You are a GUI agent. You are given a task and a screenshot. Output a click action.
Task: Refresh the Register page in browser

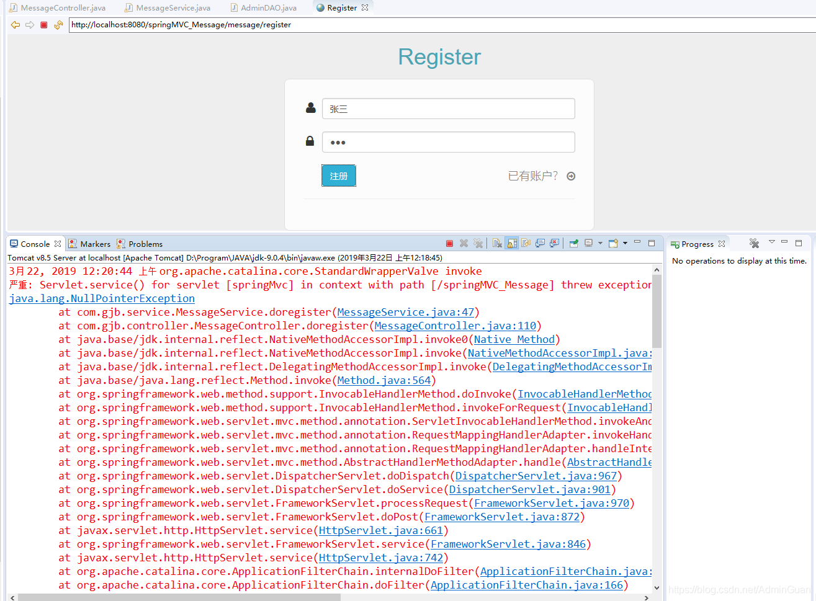pos(58,25)
